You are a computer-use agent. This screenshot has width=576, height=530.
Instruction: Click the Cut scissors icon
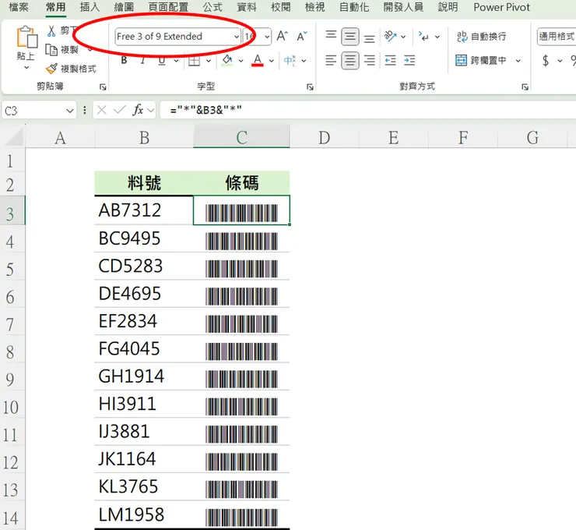tap(51, 31)
